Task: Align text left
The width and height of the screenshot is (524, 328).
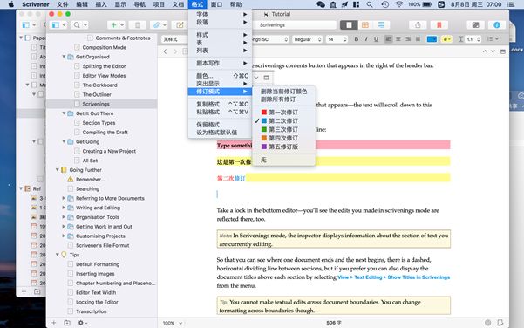Action: pyautogui.click(x=388, y=39)
